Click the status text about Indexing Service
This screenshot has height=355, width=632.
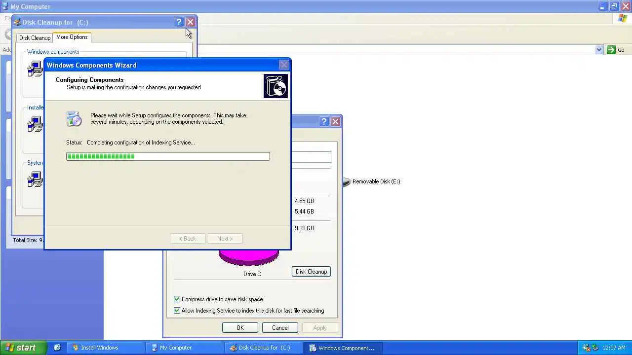point(141,142)
